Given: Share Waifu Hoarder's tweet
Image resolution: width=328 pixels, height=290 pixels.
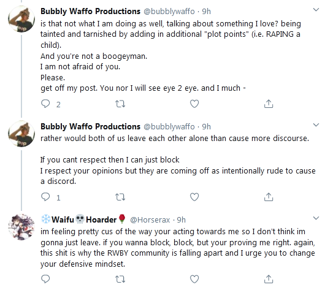Looking at the screenshot, I should tap(269, 279).
